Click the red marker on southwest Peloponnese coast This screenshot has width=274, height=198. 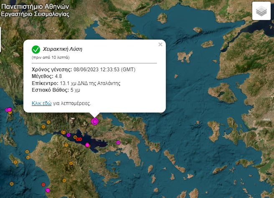(x=43, y=184)
